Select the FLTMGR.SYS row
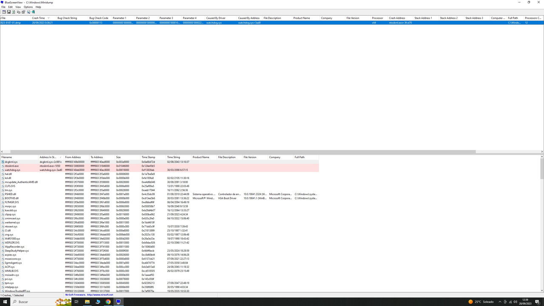Image resolution: width=544 pixels, height=306 pixels. (x=159, y=202)
